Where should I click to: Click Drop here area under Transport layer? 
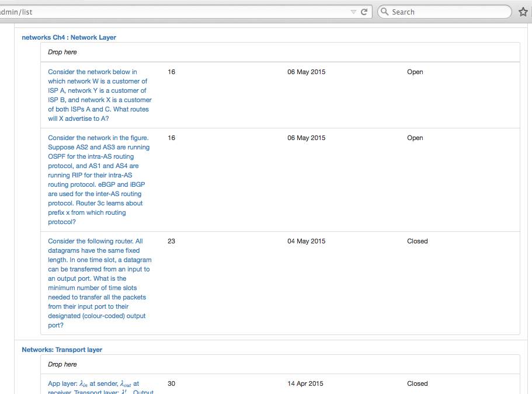click(280, 364)
